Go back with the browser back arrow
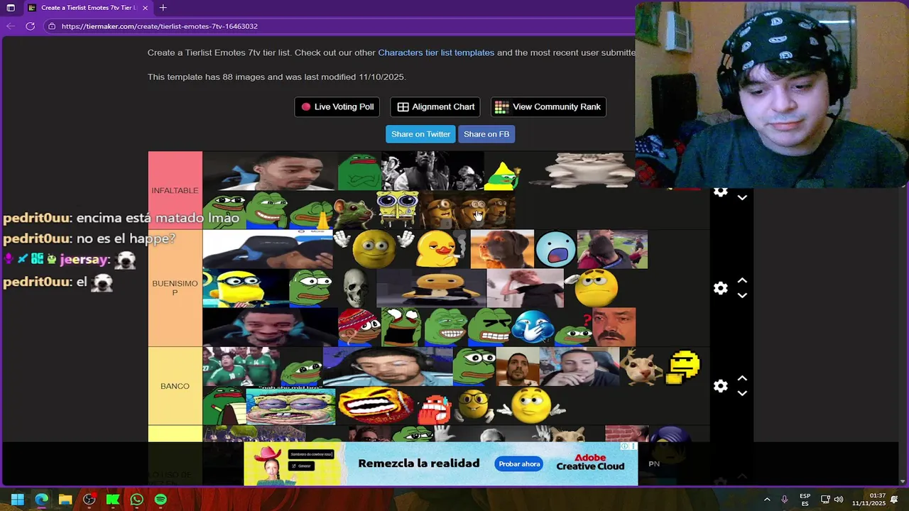 10,26
